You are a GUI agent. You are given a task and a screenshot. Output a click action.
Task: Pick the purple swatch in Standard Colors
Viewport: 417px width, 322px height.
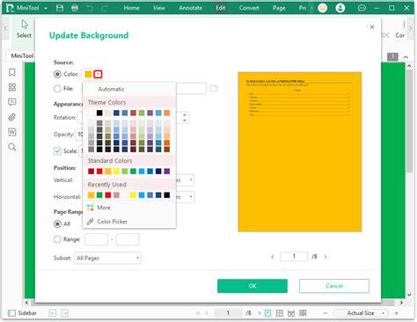point(167,172)
